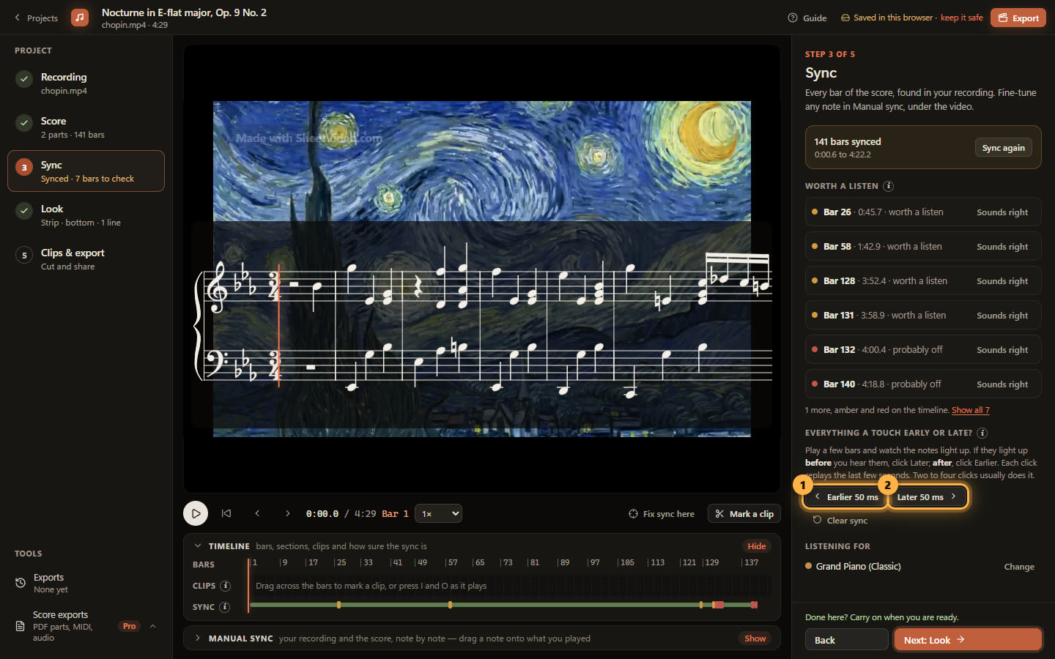Screen dimensions: 1055x659
Task: Show the Manual Sync panel
Action: tap(755, 638)
